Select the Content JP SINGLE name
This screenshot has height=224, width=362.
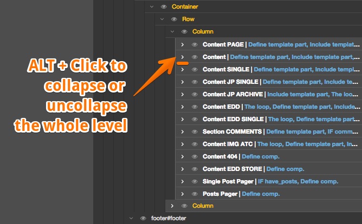click(x=230, y=82)
